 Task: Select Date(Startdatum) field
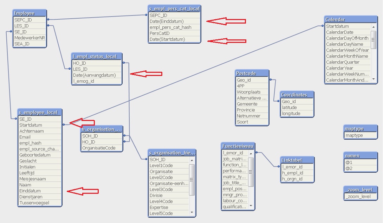174,39
